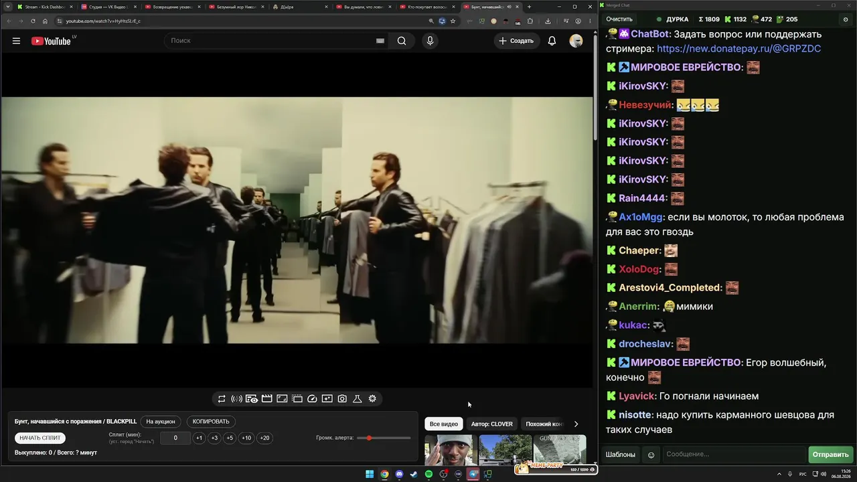The width and height of the screenshot is (857, 482).
Task: Show next video filter chips arrow
Action: pos(576,424)
